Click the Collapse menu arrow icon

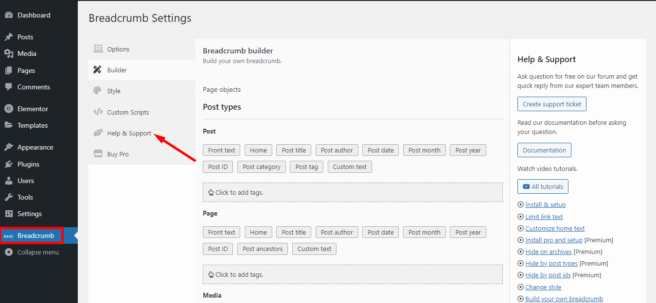point(9,252)
